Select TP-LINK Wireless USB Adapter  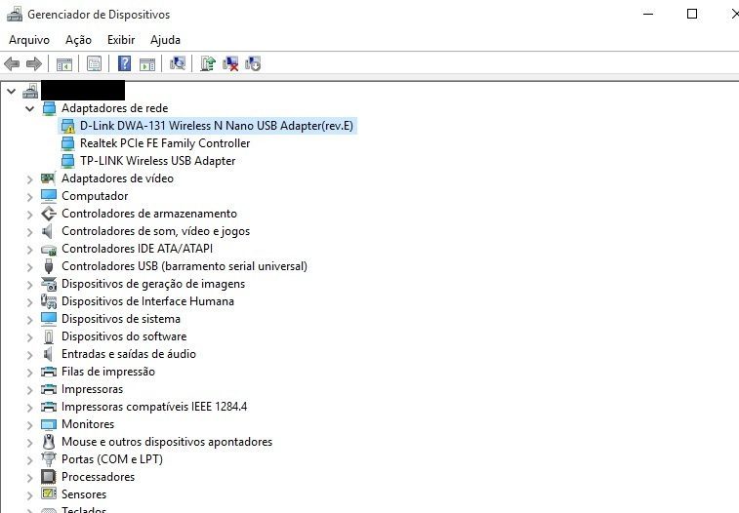coord(157,161)
